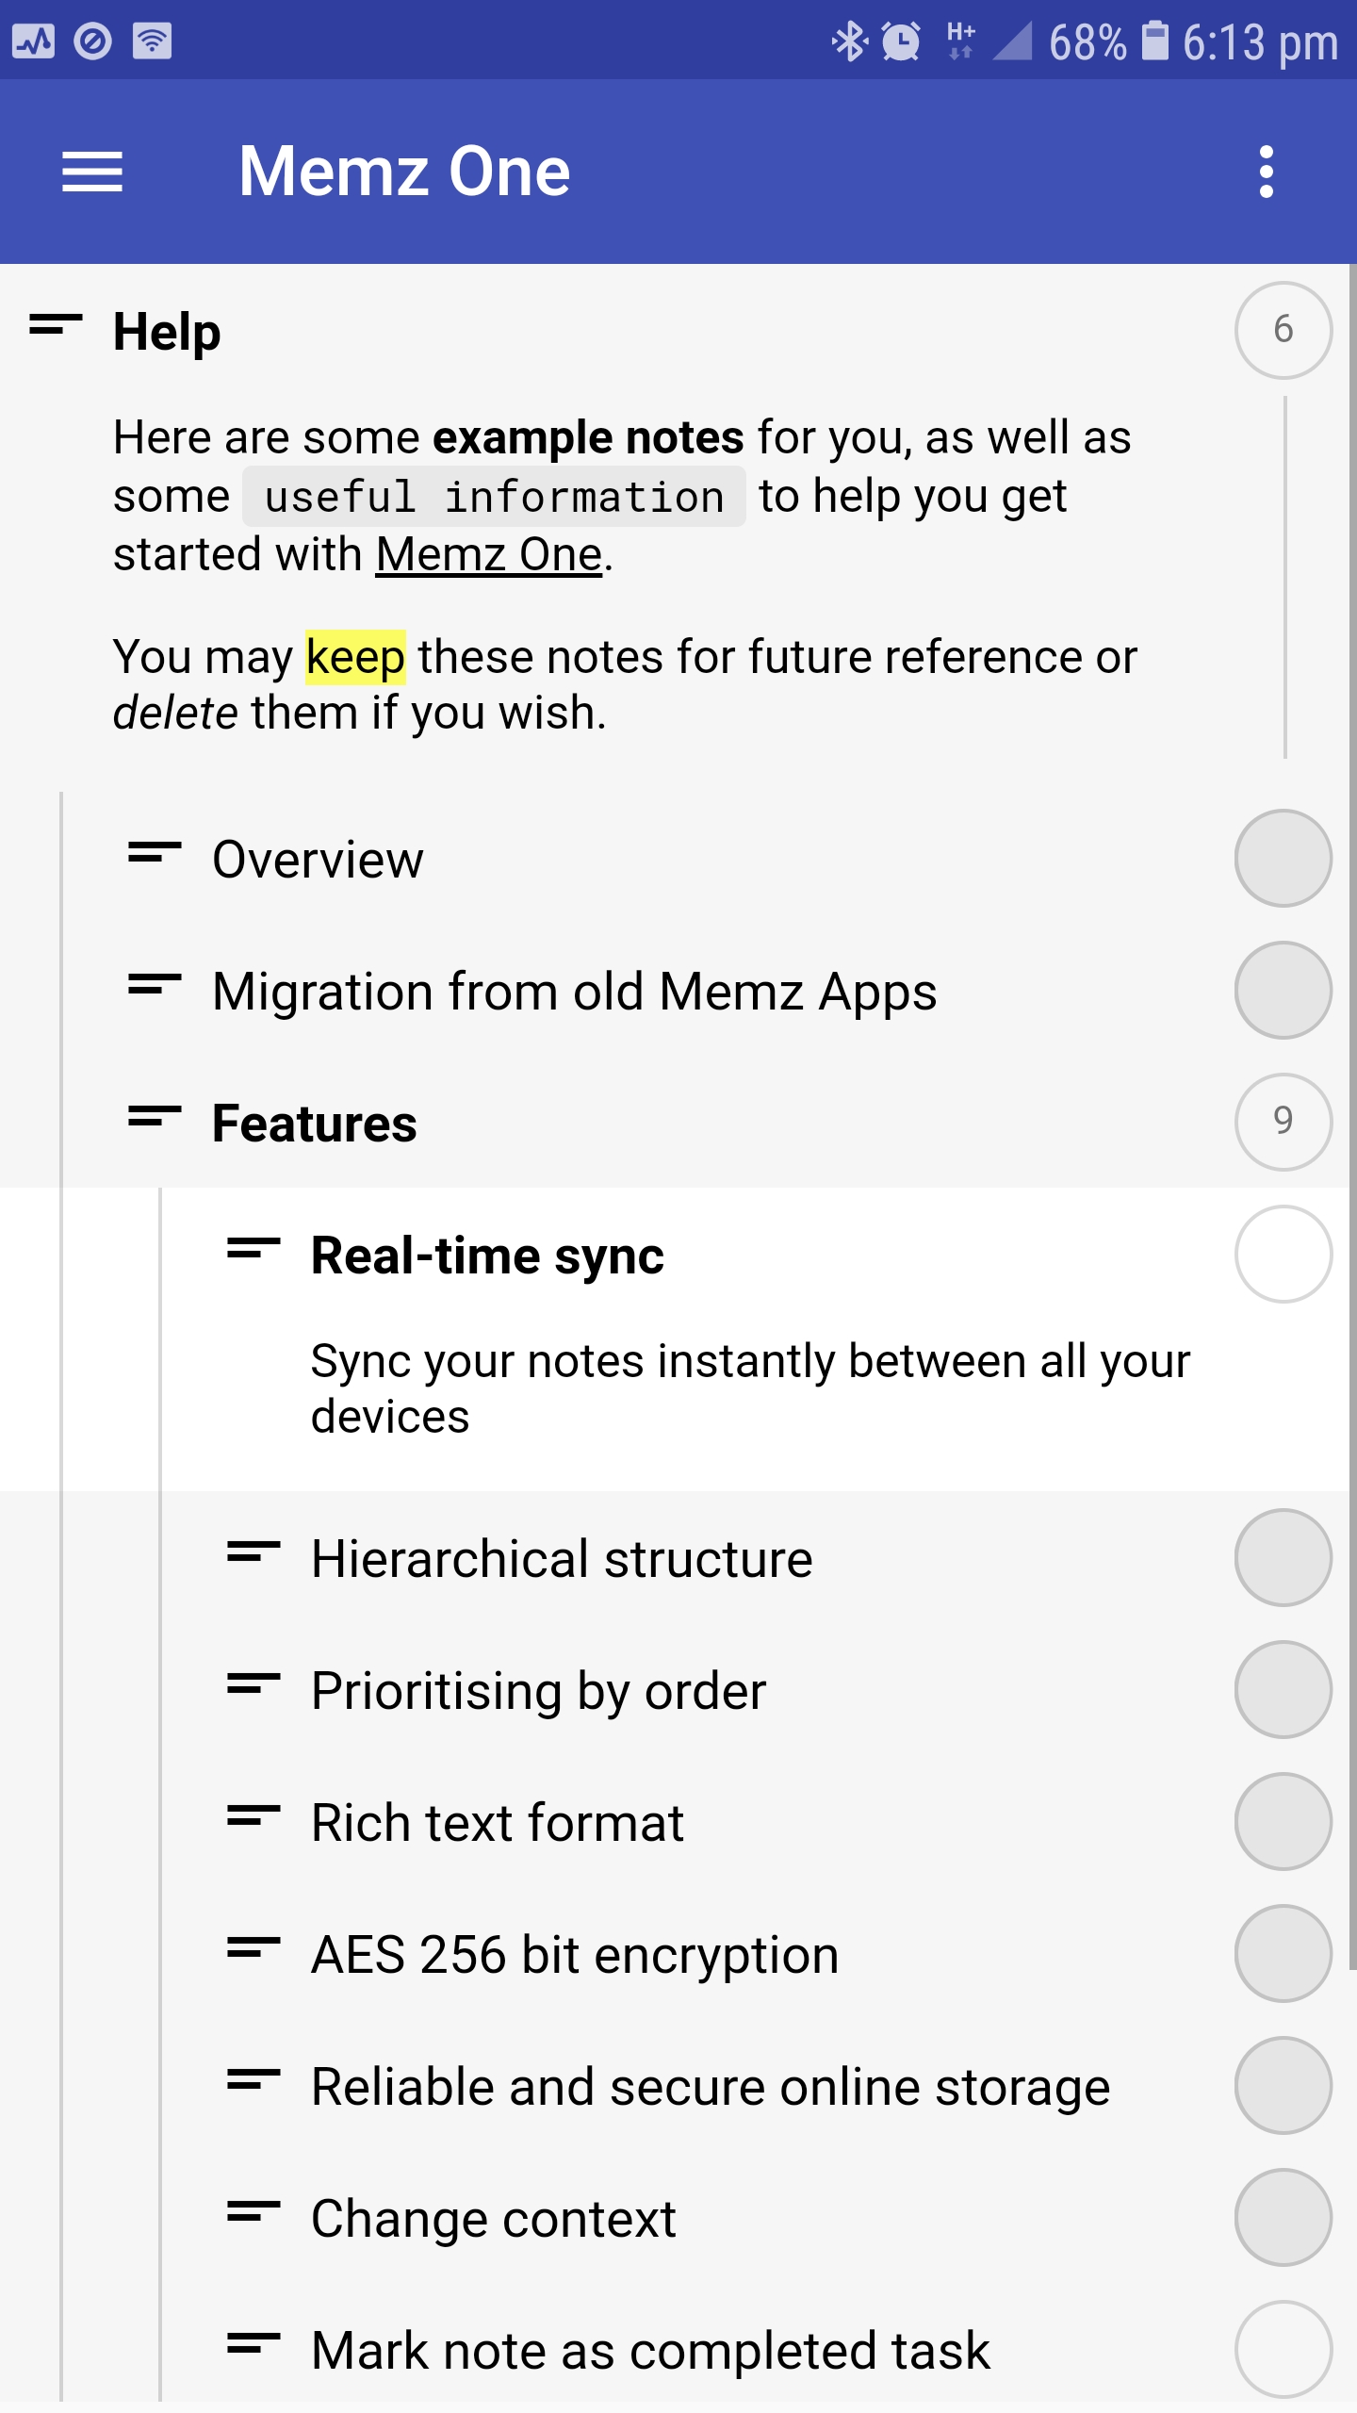Toggle the circle next to Hierarchical structure

click(1283, 1557)
